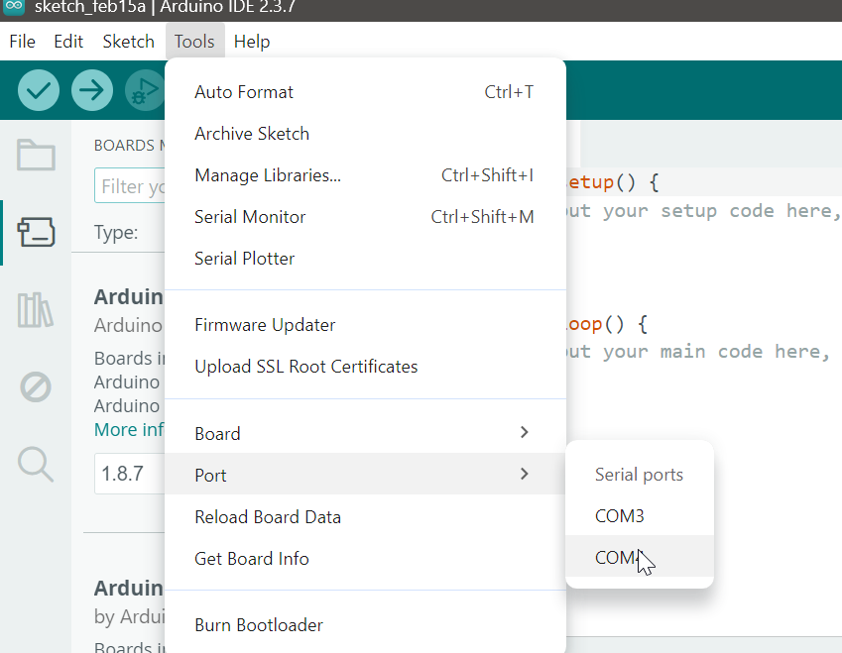Click the boards filter search field
Screen dimensions: 842x653
tap(131, 186)
